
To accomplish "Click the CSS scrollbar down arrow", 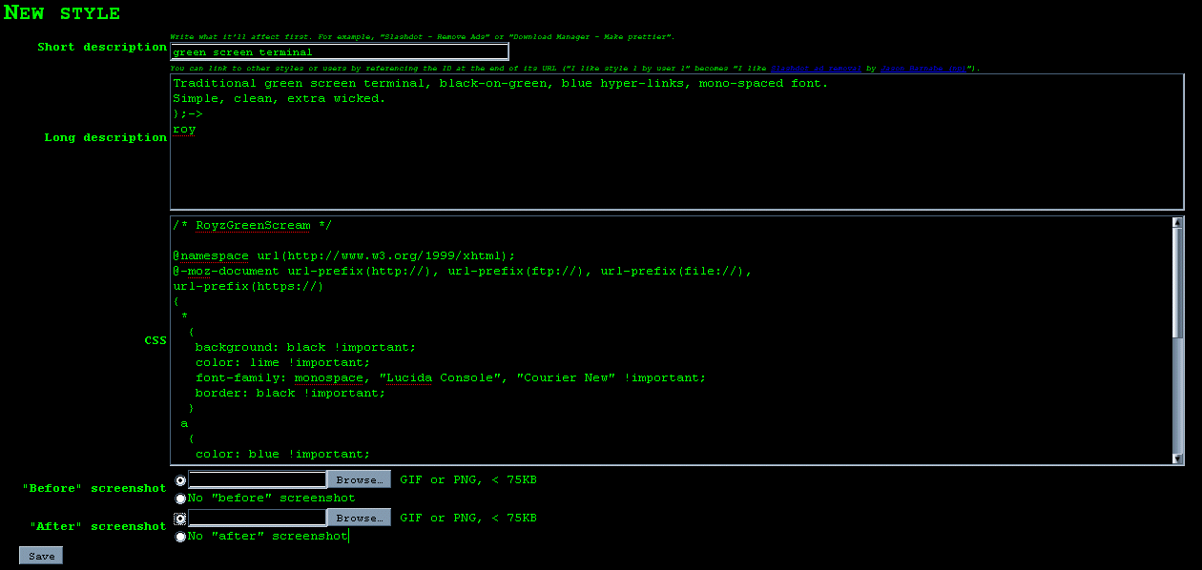I will coord(1178,458).
